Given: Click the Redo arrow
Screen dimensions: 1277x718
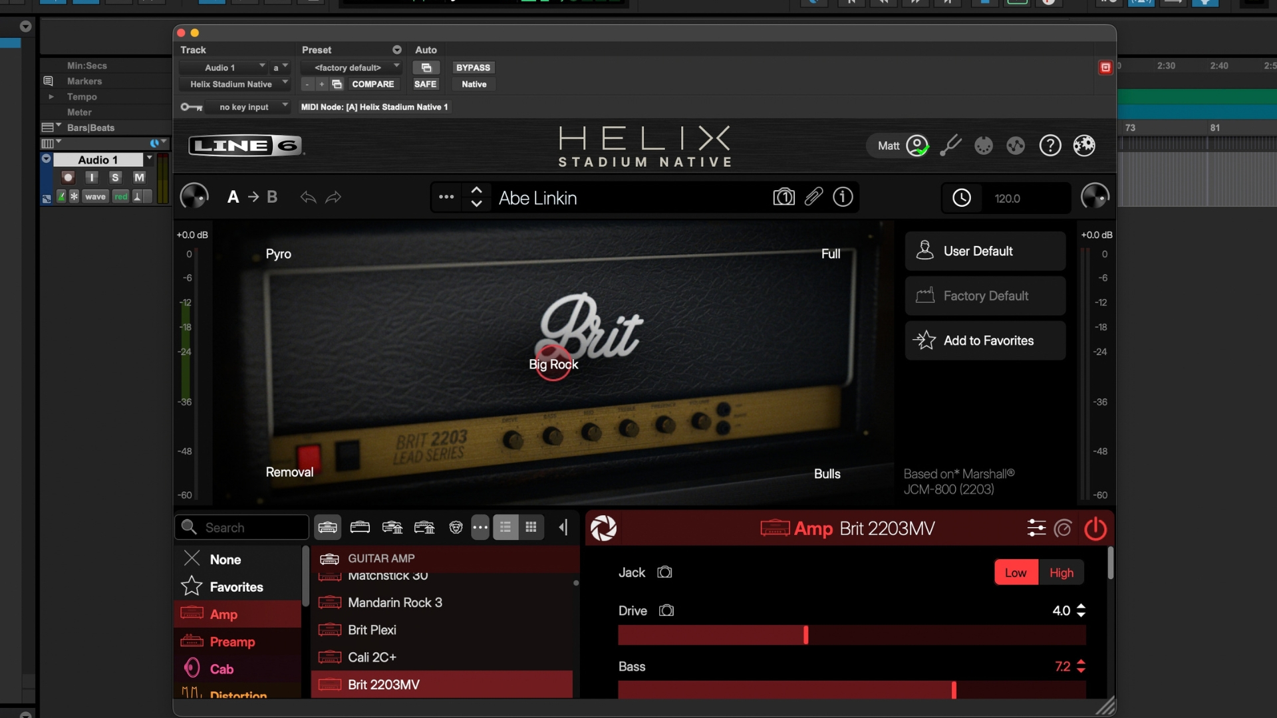Looking at the screenshot, I should [x=333, y=197].
